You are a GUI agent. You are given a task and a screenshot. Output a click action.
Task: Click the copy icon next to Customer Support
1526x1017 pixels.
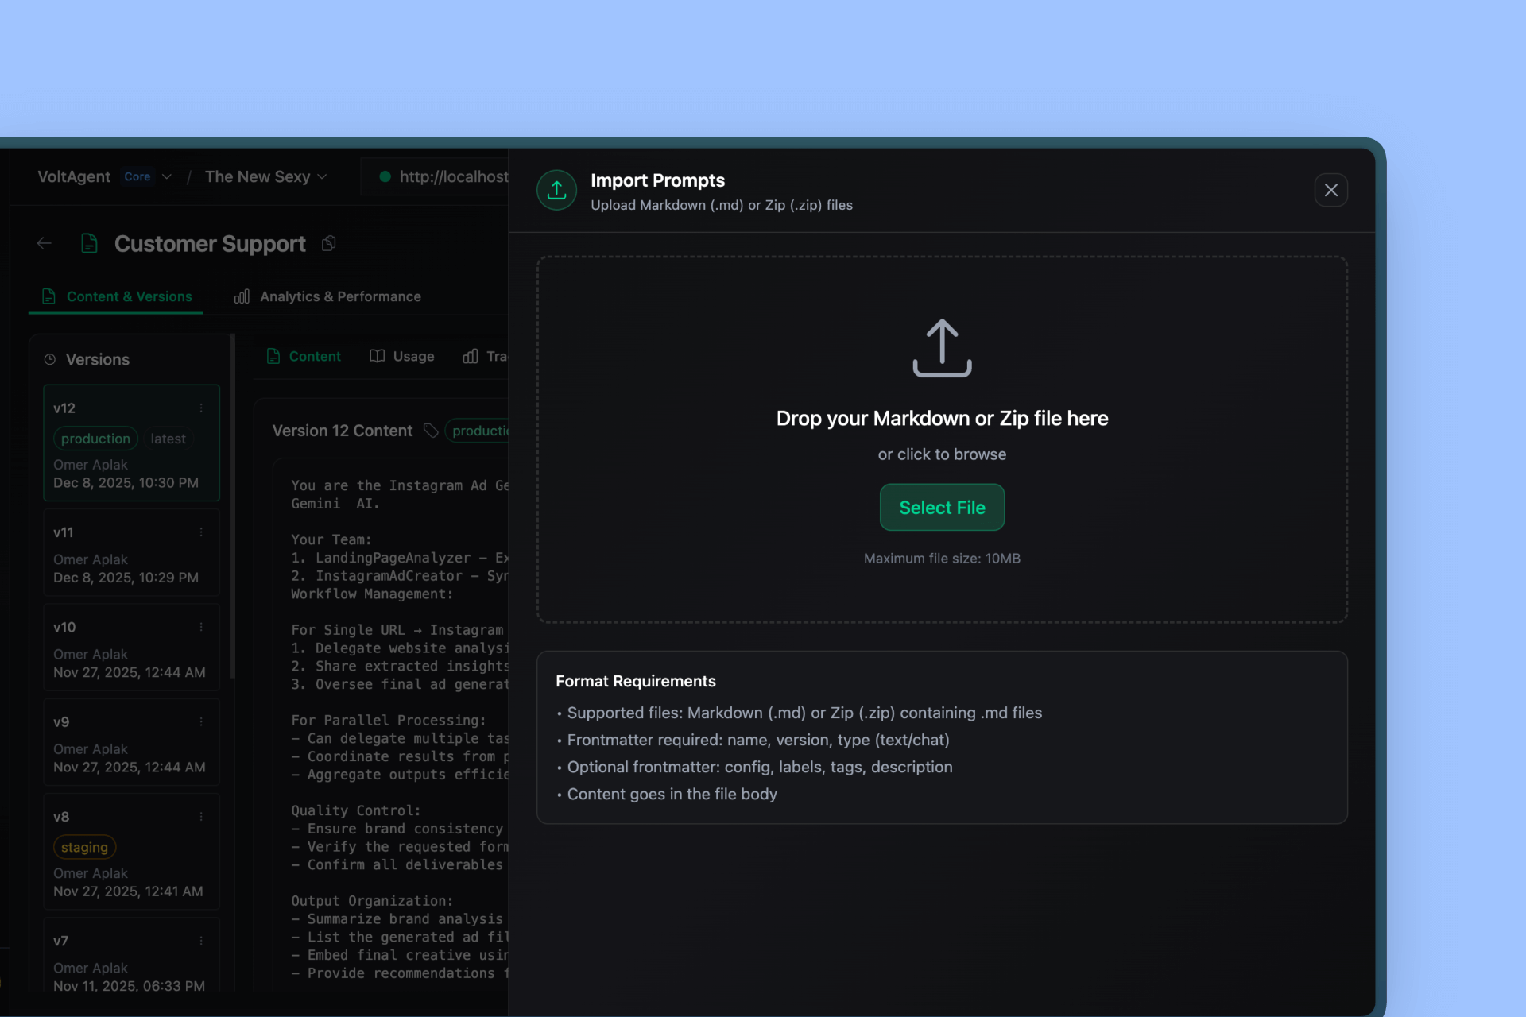tap(328, 244)
